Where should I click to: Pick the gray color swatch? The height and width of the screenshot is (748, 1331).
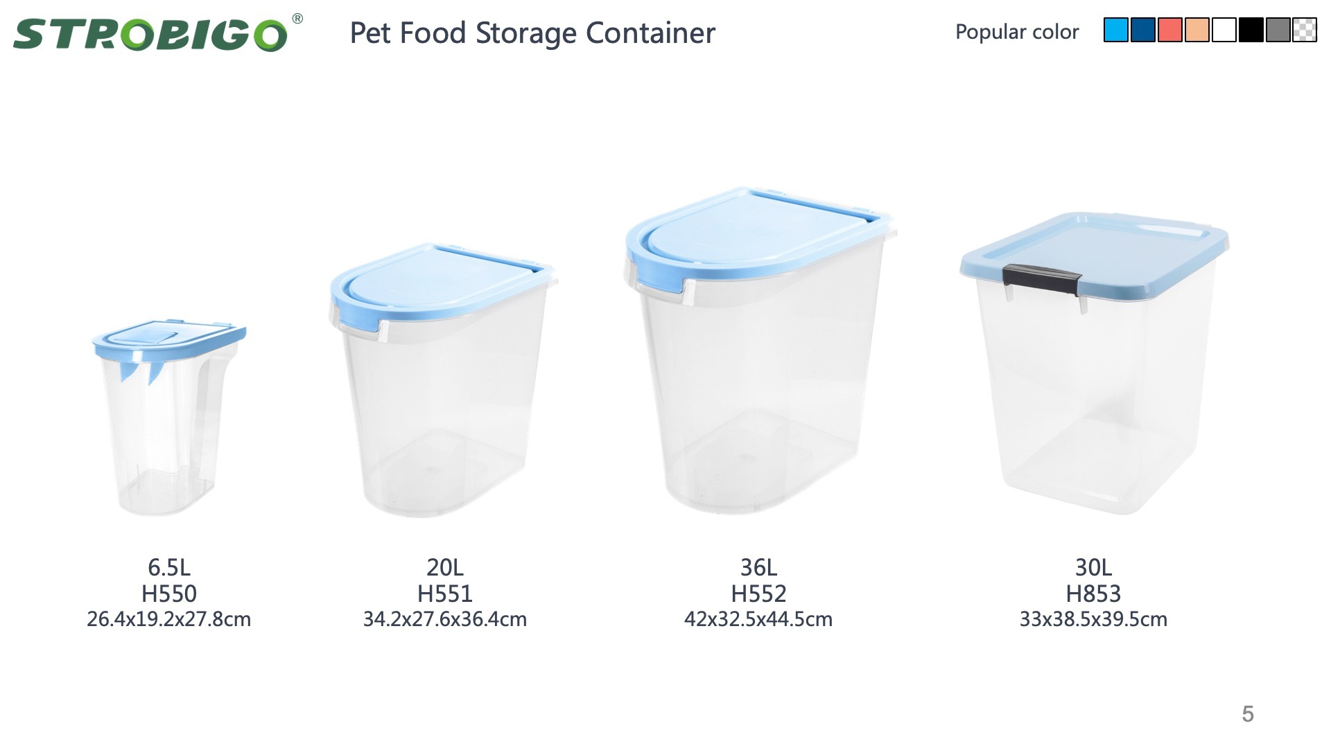pyautogui.click(x=1278, y=30)
